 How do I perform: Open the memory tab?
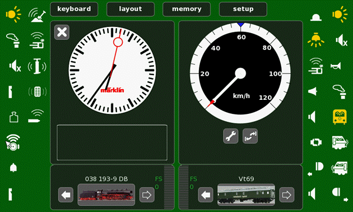click(187, 9)
